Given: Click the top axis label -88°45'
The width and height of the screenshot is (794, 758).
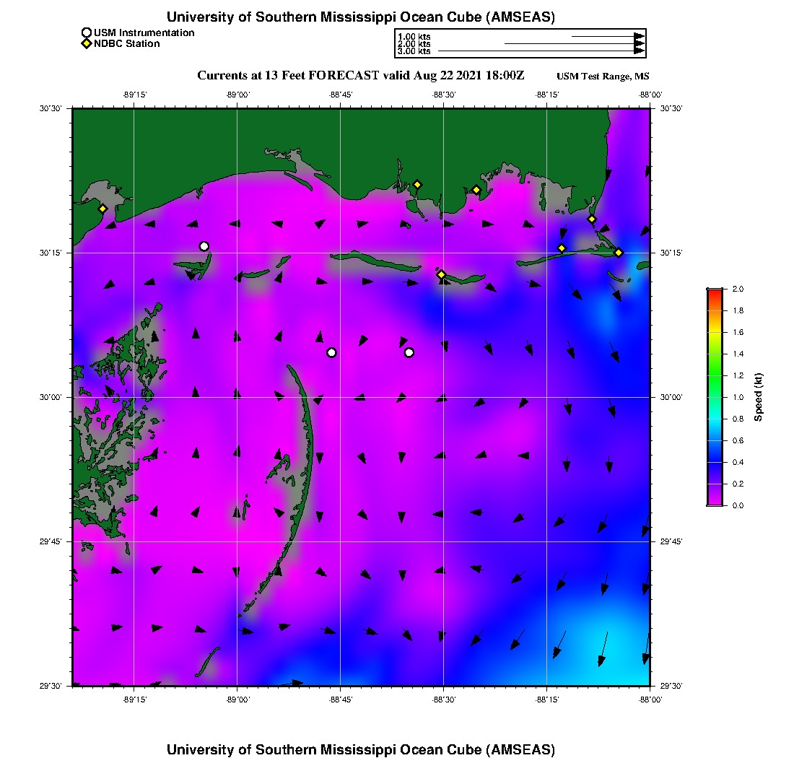Looking at the screenshot, I should coord(341,95).
